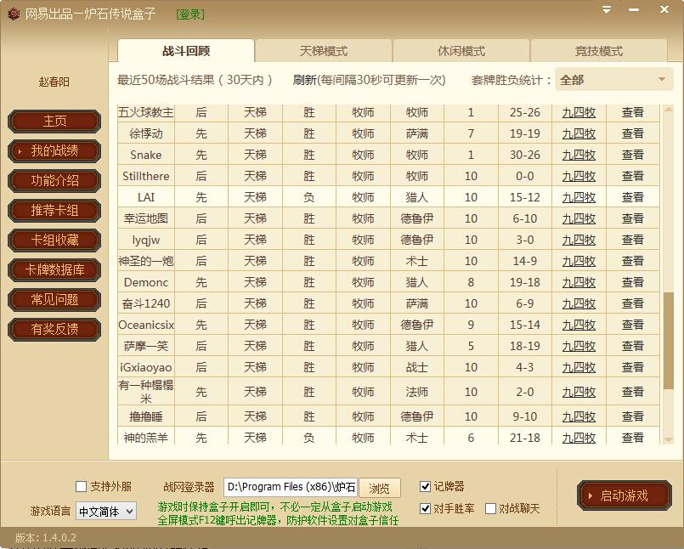Open 九四牧 deck link in Stillthere row
The height and width of the screenshot is (549, 684).
[x=579, y=176]
